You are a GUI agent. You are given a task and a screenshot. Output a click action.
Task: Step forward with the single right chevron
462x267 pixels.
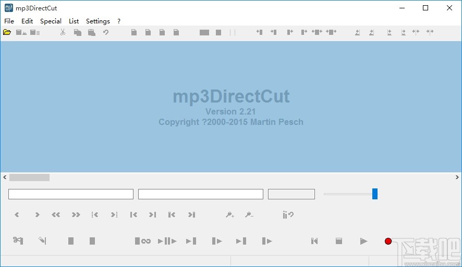tap(37, 214)
